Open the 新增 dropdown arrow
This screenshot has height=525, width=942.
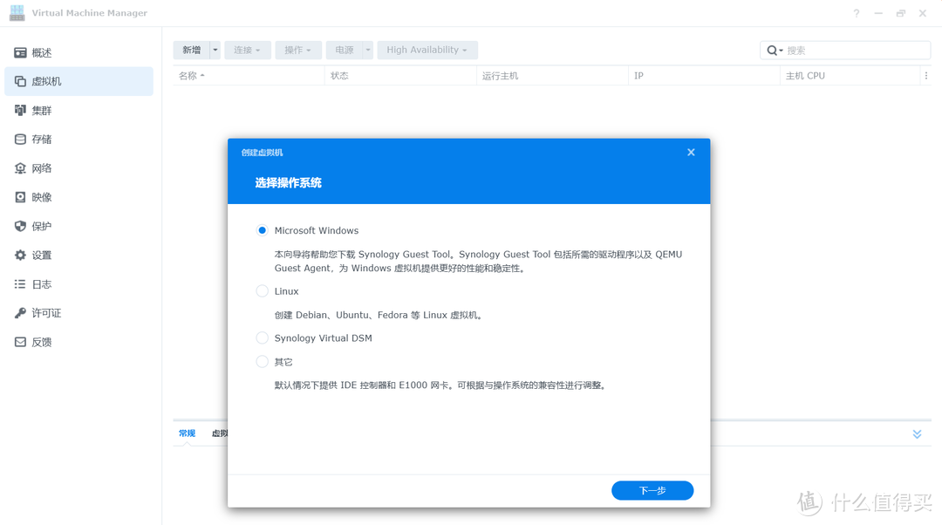pyautogui.click(x=215, y=50)
